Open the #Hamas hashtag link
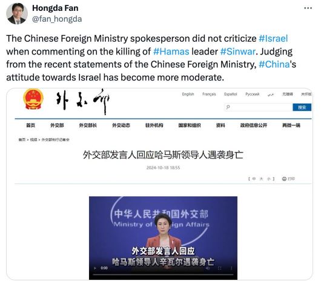 coord(171,51)
